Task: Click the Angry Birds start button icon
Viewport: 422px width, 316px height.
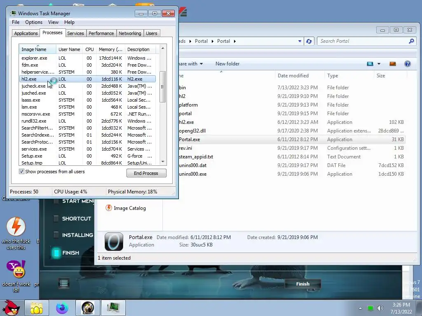Action: 10,308
